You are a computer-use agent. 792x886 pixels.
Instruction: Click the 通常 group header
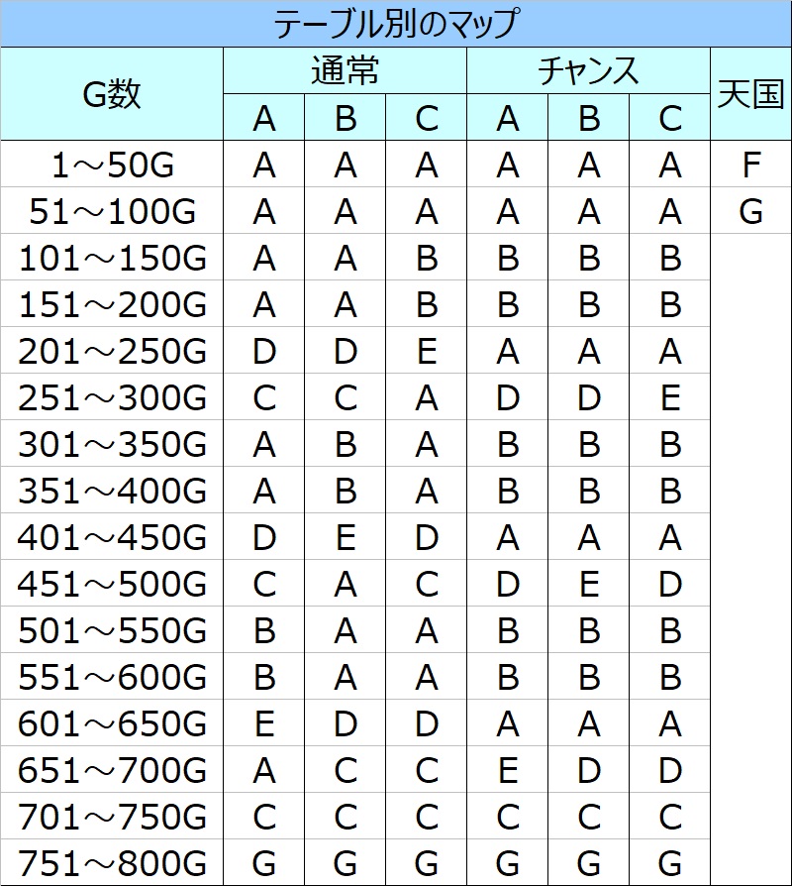click(x=345, y=70)
